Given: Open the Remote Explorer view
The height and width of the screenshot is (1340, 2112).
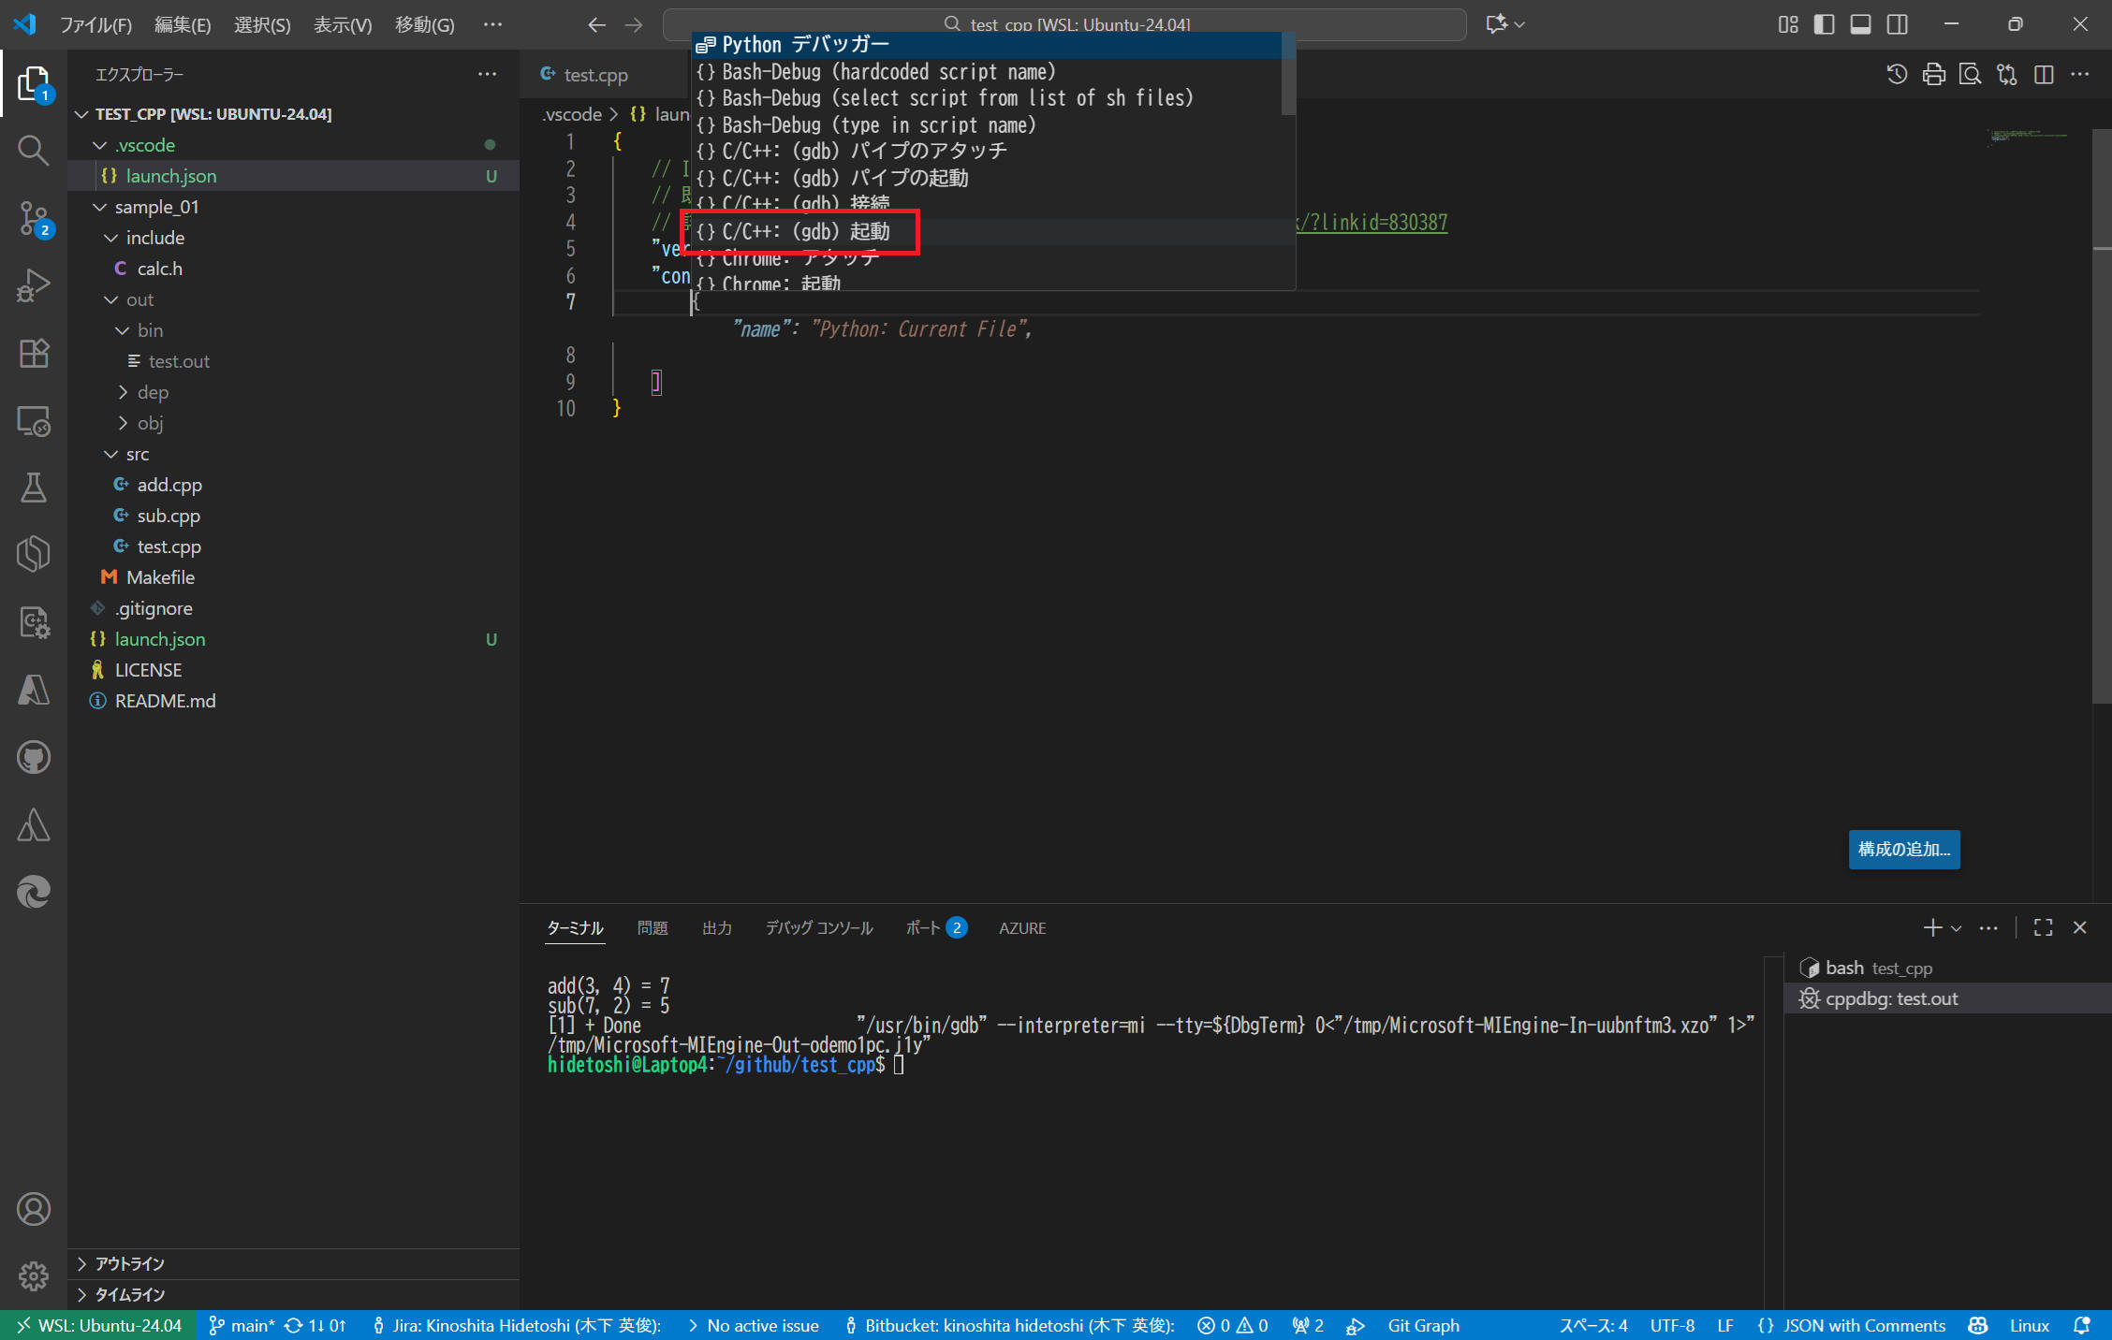Looking at the screenshot, I should pyautogui.click(x=34, y=421).
